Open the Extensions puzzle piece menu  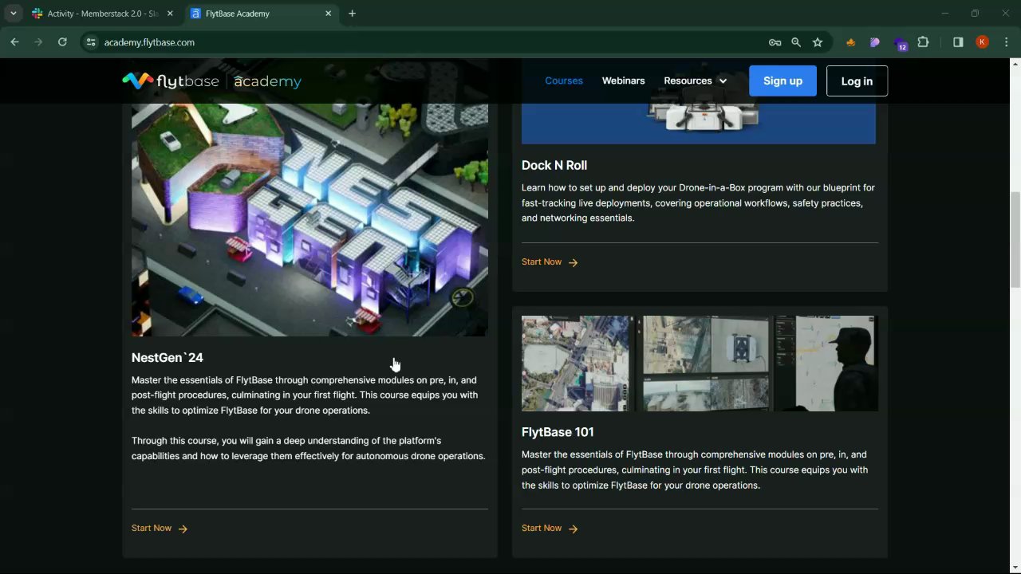pyautogui.click(x=924, y=42)
